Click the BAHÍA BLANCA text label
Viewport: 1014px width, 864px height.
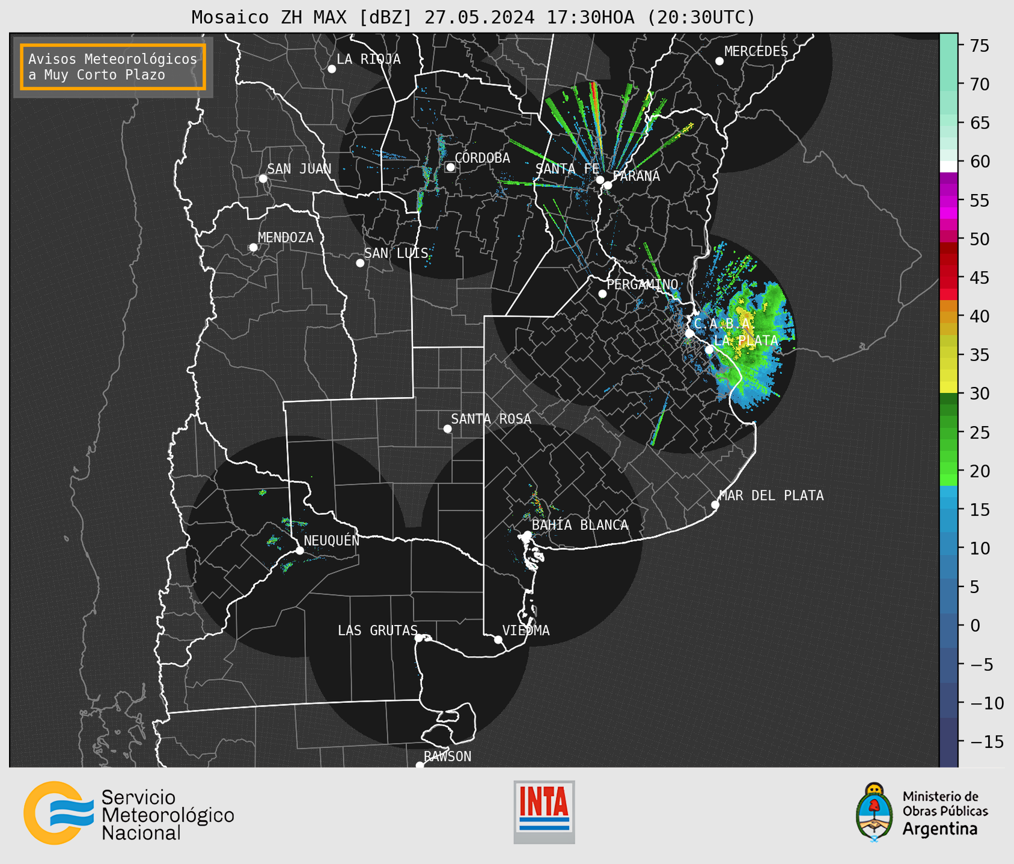click(580, 525)
